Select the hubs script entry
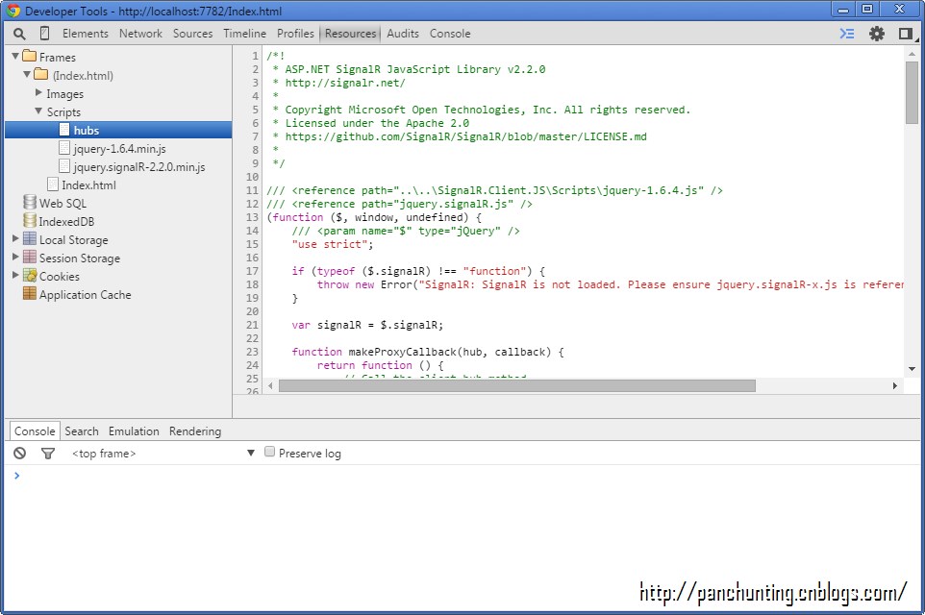Image resolution: width=925 pixels, height=615 pixels. coord(118,130)
